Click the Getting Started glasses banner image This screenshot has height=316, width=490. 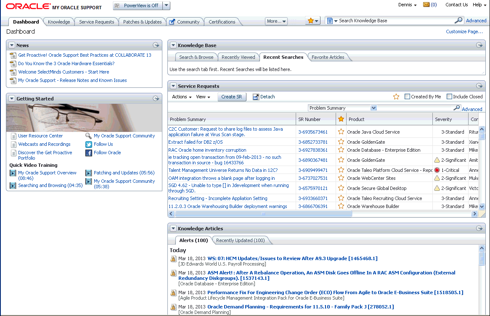click(84, 118)
